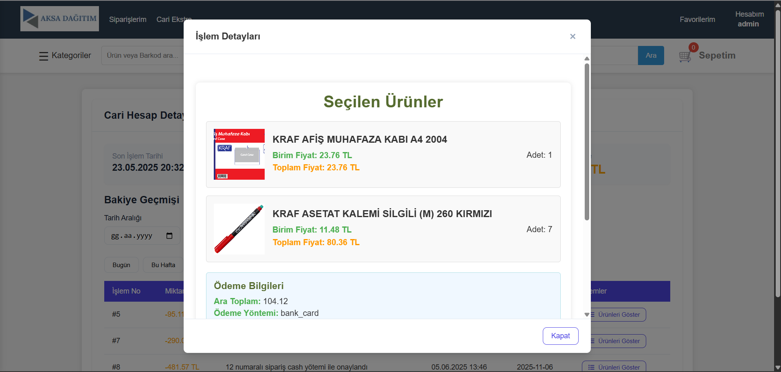Click the gg.aa.yyyy date input
This screenshot has width=781, height=372.
[x=142, y=235]
